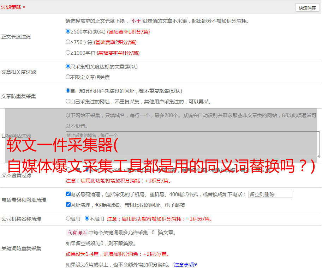Select 启用 for 公司机构名称清理
This screenshot has height=271, width=322.
pos(68,218)
